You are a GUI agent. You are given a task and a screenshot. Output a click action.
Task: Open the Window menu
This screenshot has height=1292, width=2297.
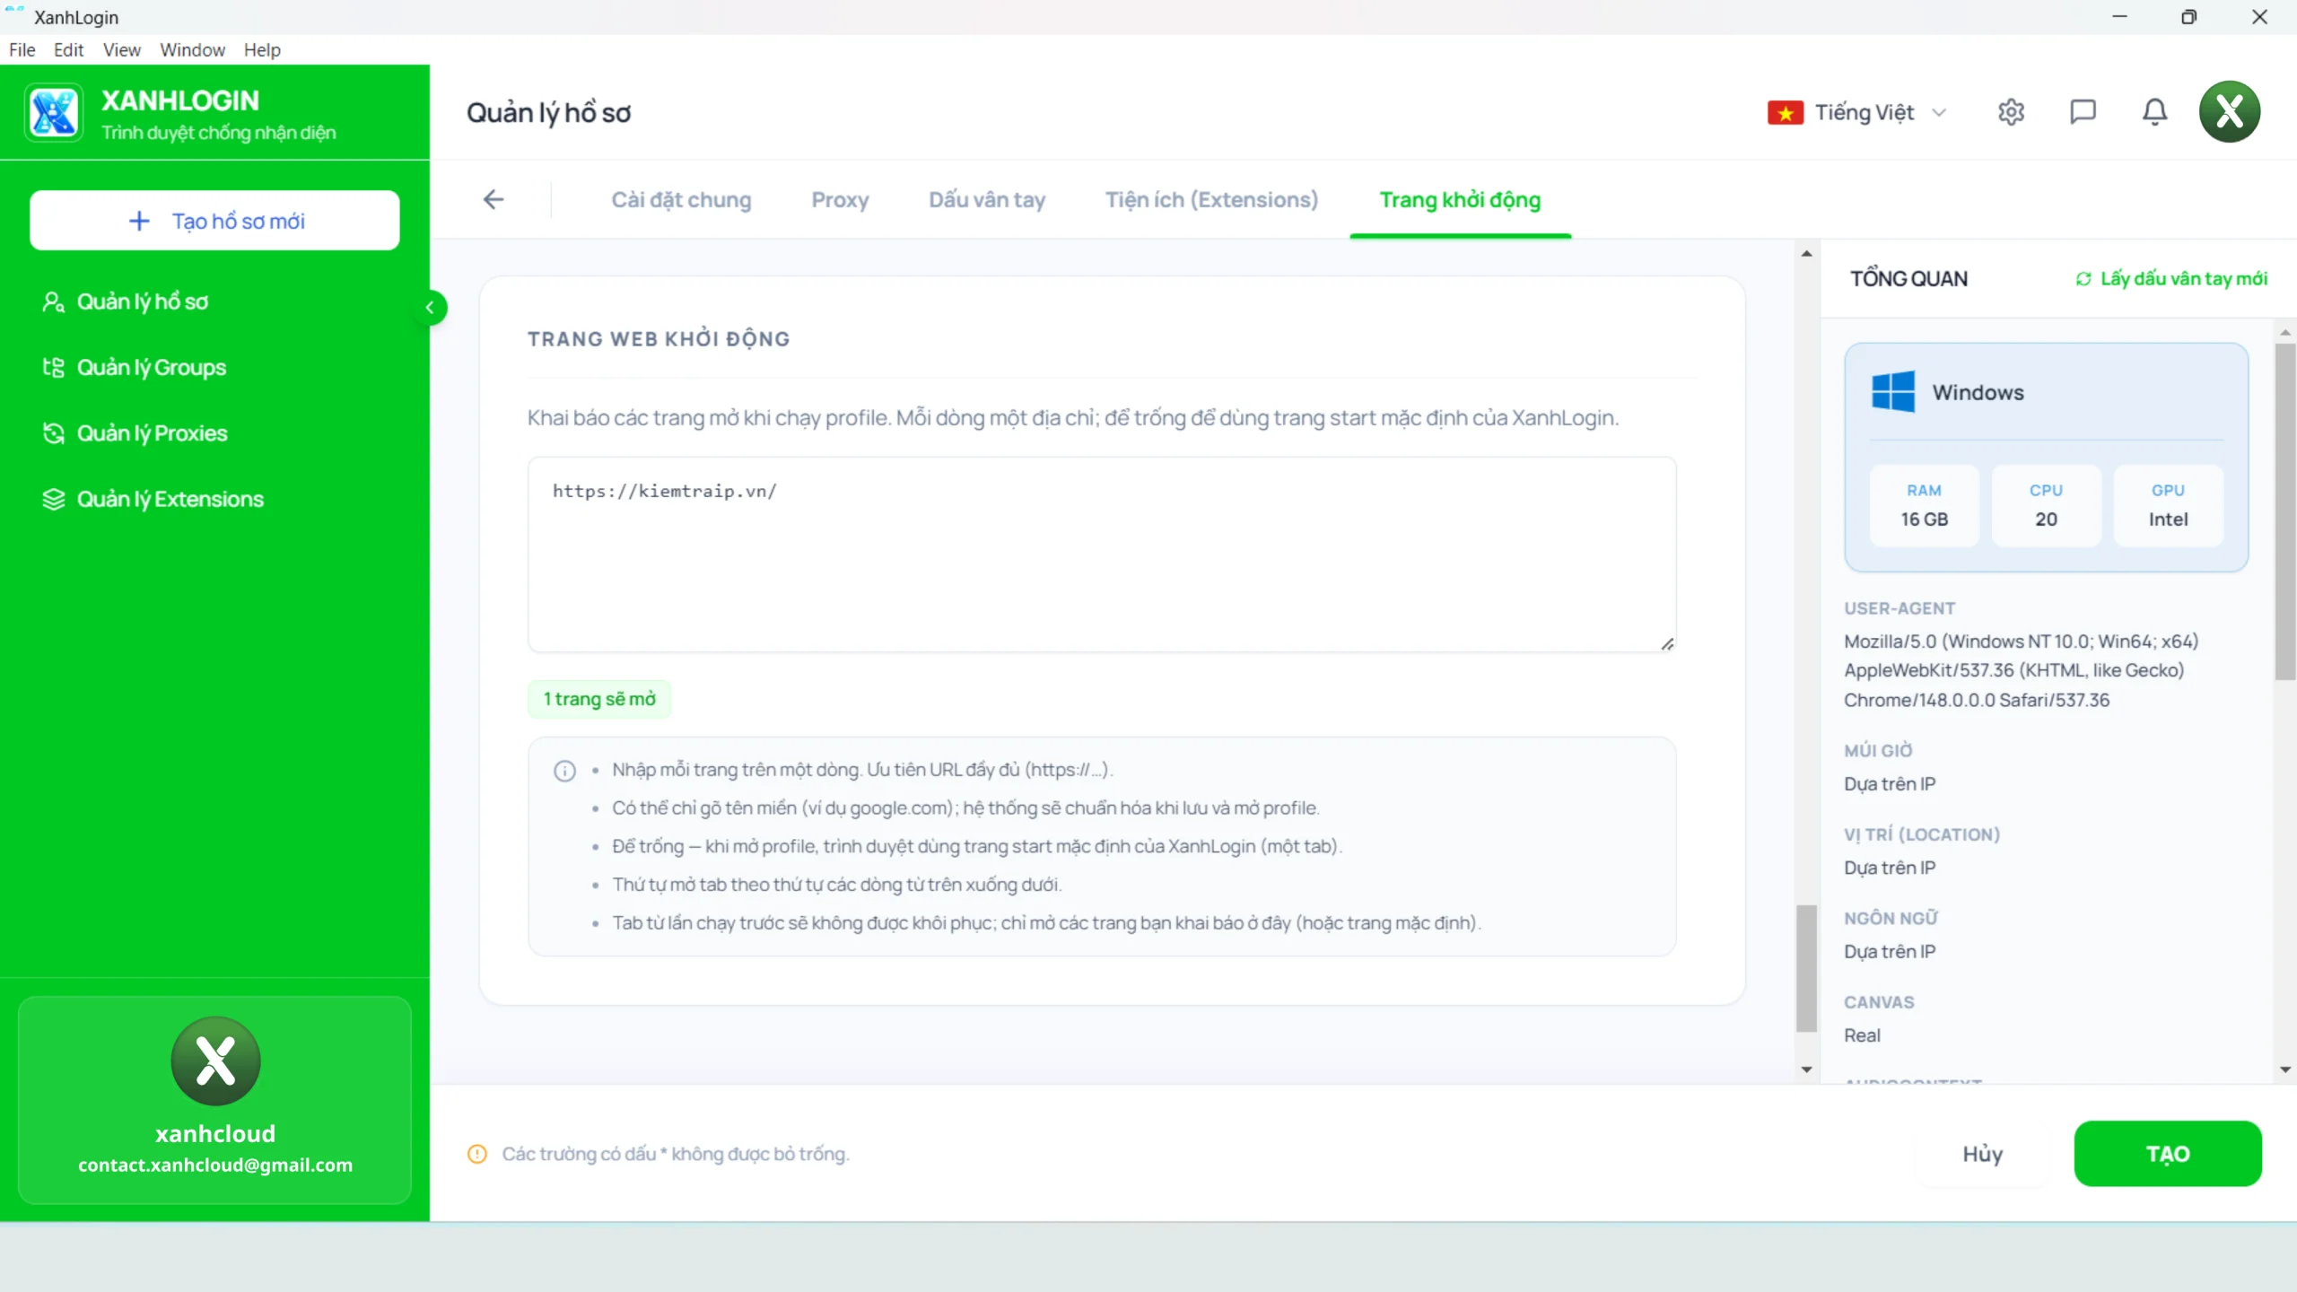click(192, 50)
